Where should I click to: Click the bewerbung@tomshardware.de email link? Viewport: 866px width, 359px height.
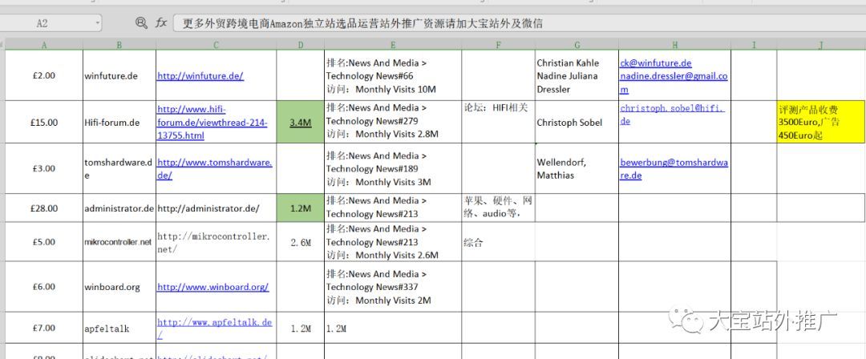click(x=674, y=169)
